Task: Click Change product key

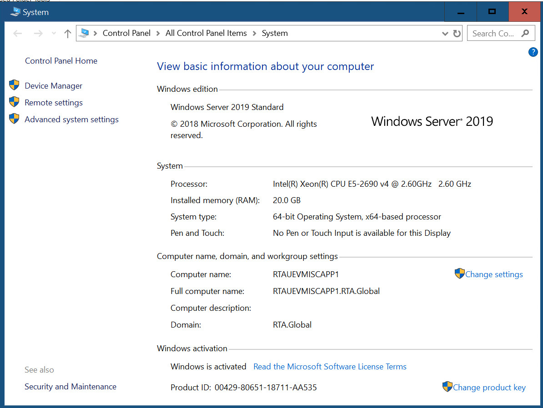Action: pos(489,388)
